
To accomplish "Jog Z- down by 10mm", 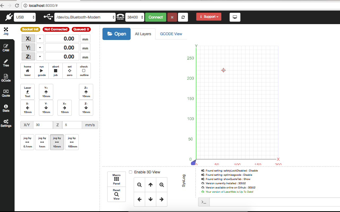I will [x=86, y=108].
